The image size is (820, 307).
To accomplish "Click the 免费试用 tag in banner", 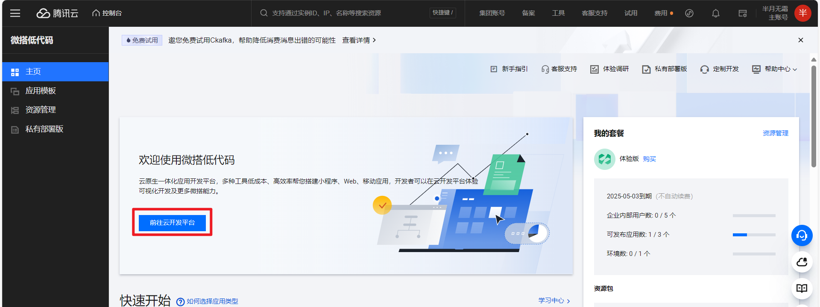I will click(142, 40).
